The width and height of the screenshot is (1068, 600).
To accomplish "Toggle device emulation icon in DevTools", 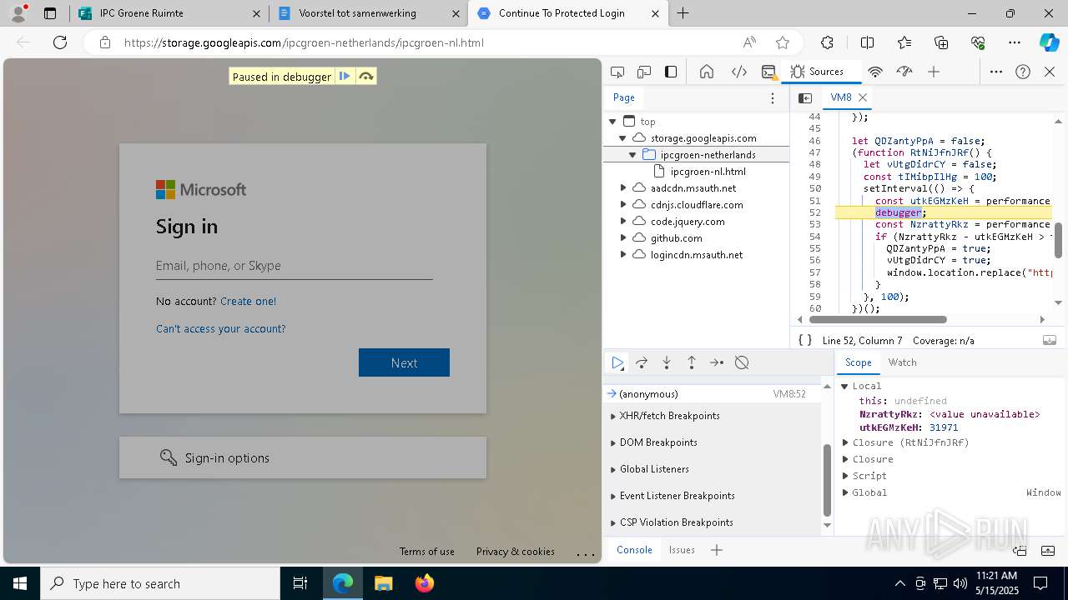I will (644, 72).
